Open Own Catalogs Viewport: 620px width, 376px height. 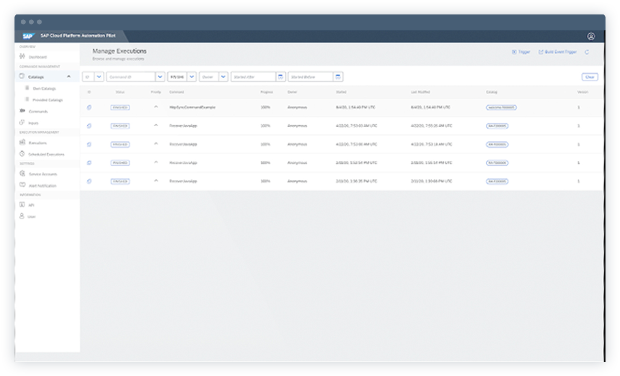(x=44, y=89)
